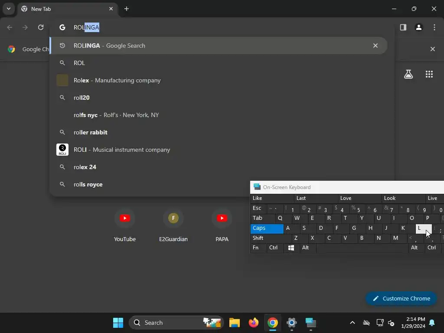Click the right Alt key on keyboard
This screenshot has width=444, height=333.
coord(417,248)
